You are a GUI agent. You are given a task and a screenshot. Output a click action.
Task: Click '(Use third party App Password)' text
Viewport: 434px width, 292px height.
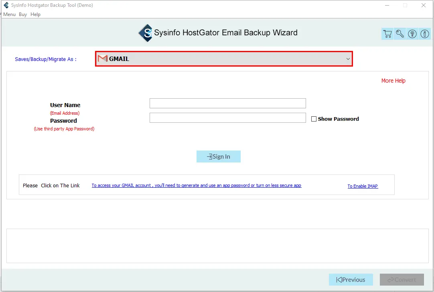64,129
